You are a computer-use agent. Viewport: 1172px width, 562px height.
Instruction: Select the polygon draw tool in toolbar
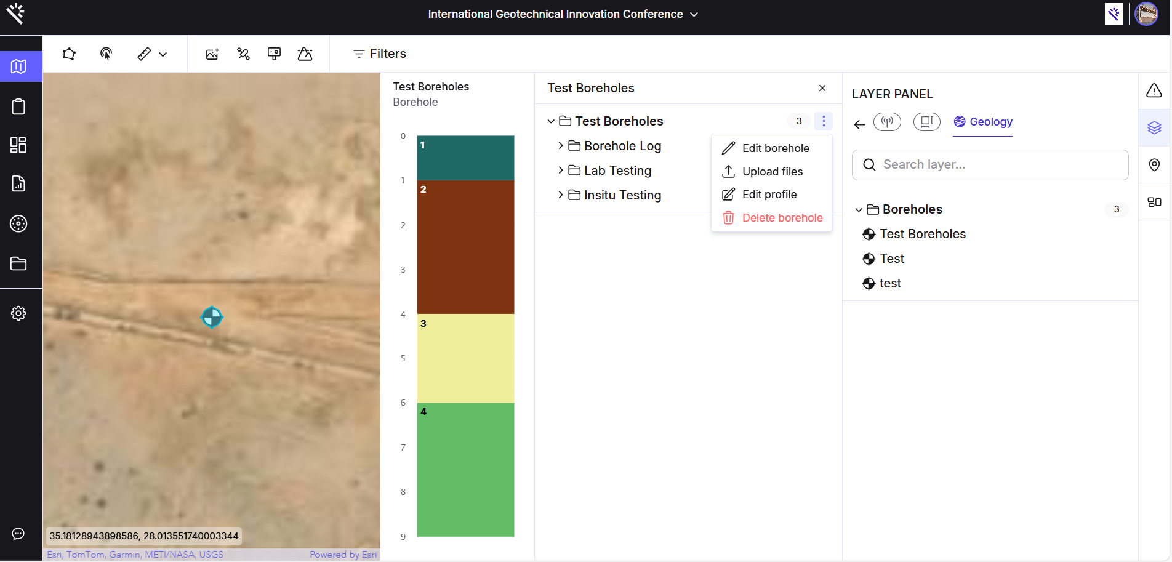[69, 54]
